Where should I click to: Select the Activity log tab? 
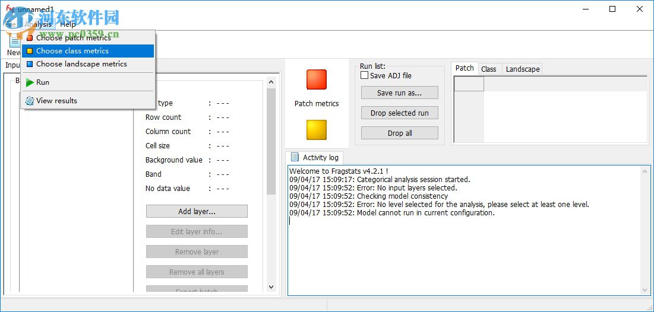[315, 157]
